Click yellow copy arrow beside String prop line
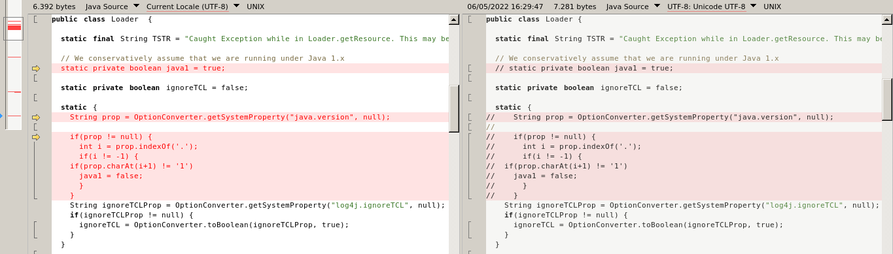The image size is (893, 254). click(36, 118)
